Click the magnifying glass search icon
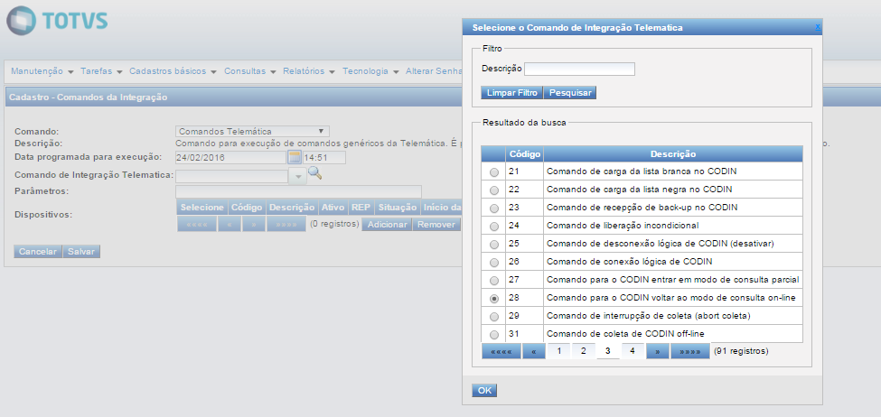The image size is (881, 417). coord(315,173)
